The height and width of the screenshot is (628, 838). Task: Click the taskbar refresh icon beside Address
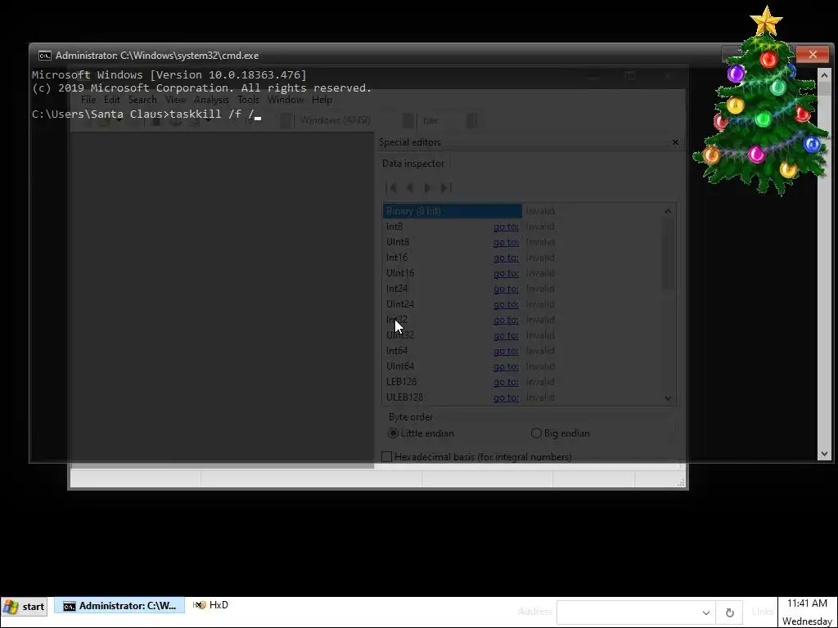click(729, 612)
